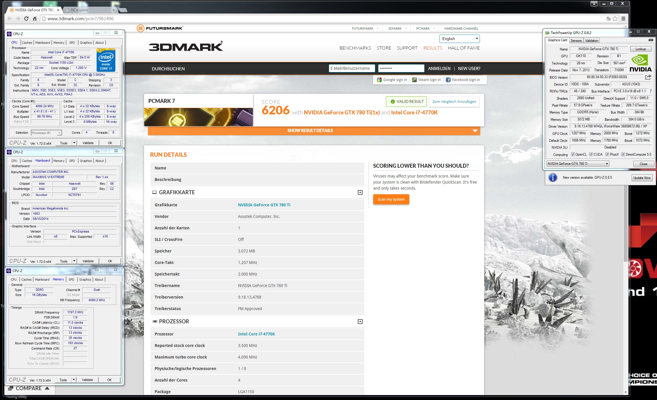657x400 pixels.
Task: Toggle DirectCompute 5.0 checkbox
Action: [623, 154]
